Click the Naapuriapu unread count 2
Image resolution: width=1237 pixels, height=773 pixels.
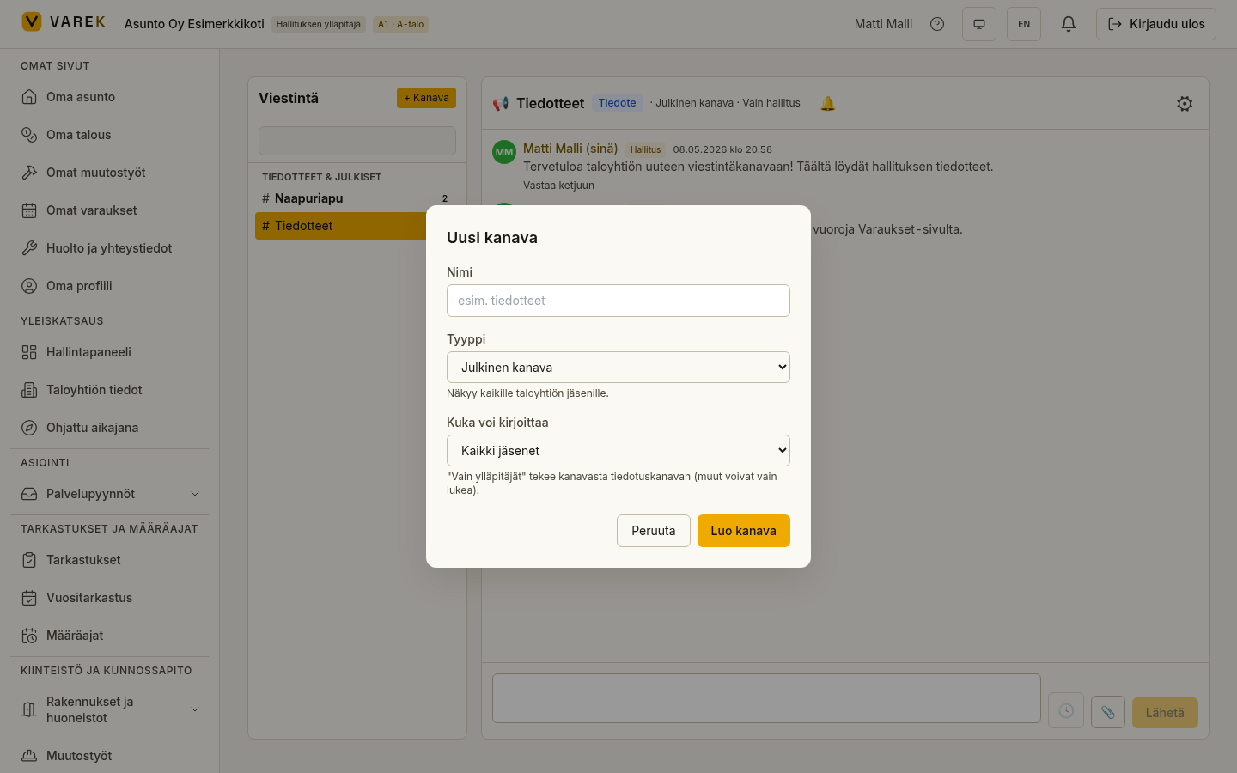tap(445, 198)
